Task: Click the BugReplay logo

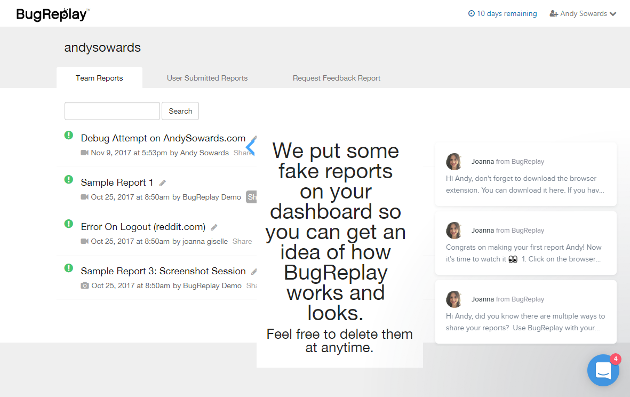Action: click(x=53, y=14)
